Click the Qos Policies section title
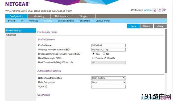 (44, 95)
